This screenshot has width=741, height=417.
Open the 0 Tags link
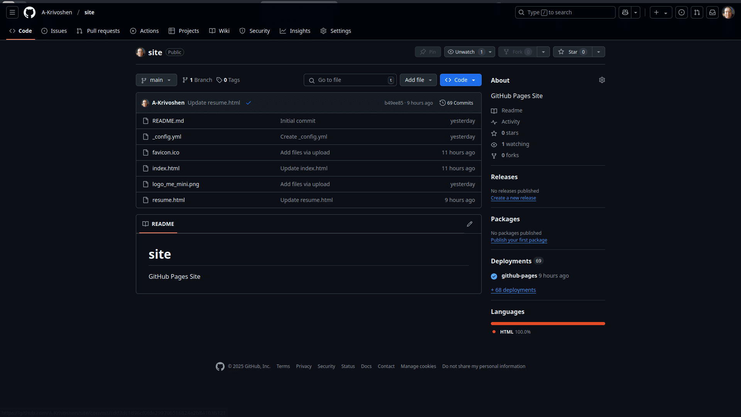228,80
